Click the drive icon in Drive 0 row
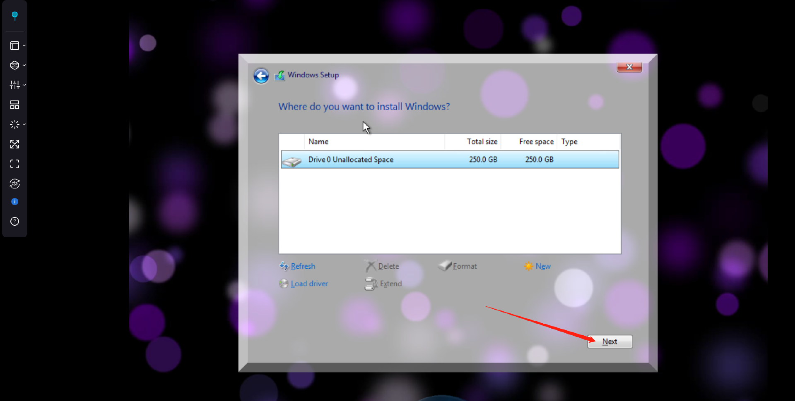The image size is (795, 401). tap(292, 161)
